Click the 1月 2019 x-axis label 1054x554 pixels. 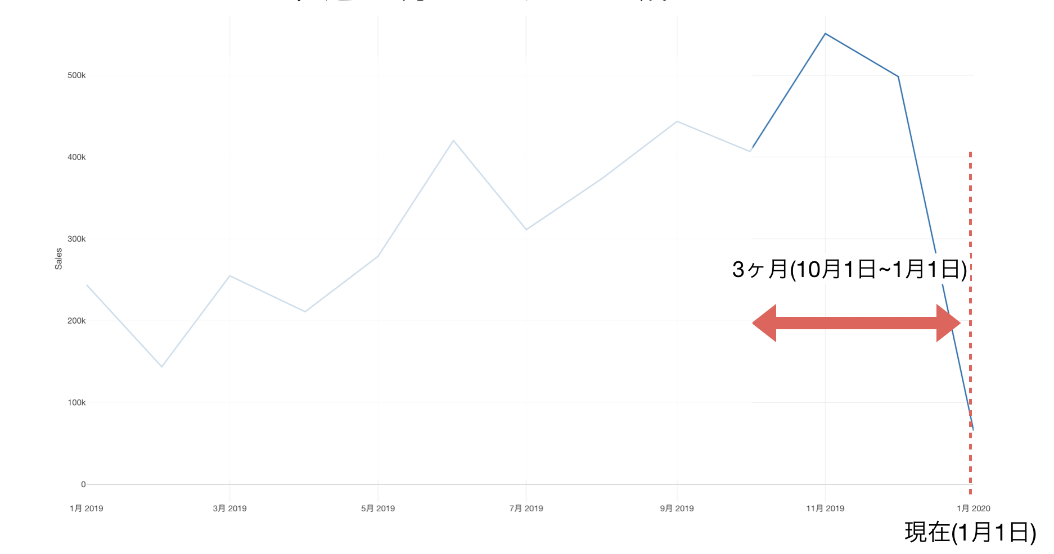point(86,508)
